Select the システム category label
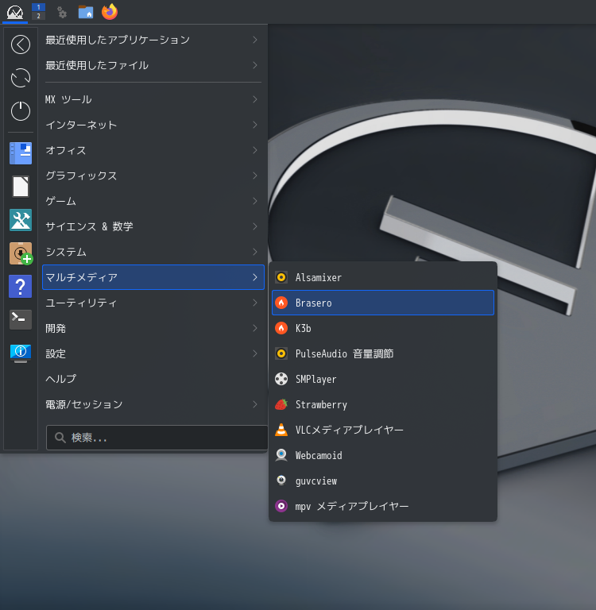This screenshot has height=610, width=596. (x=66, y=252)
